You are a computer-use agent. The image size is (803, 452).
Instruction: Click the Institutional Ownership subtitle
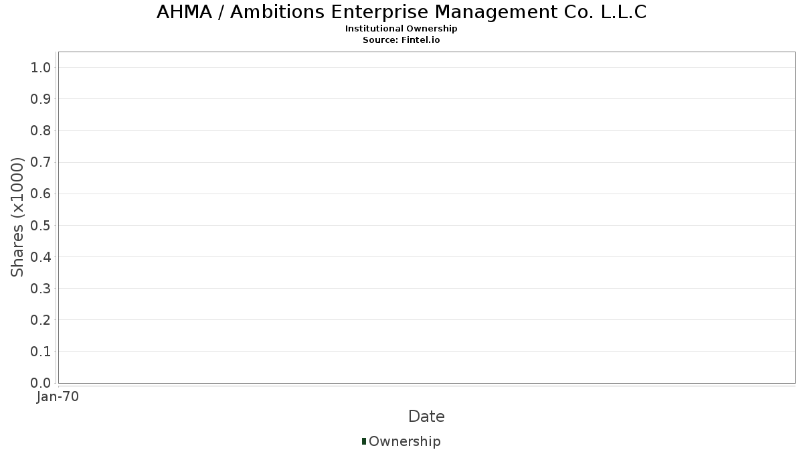[401, 29]
